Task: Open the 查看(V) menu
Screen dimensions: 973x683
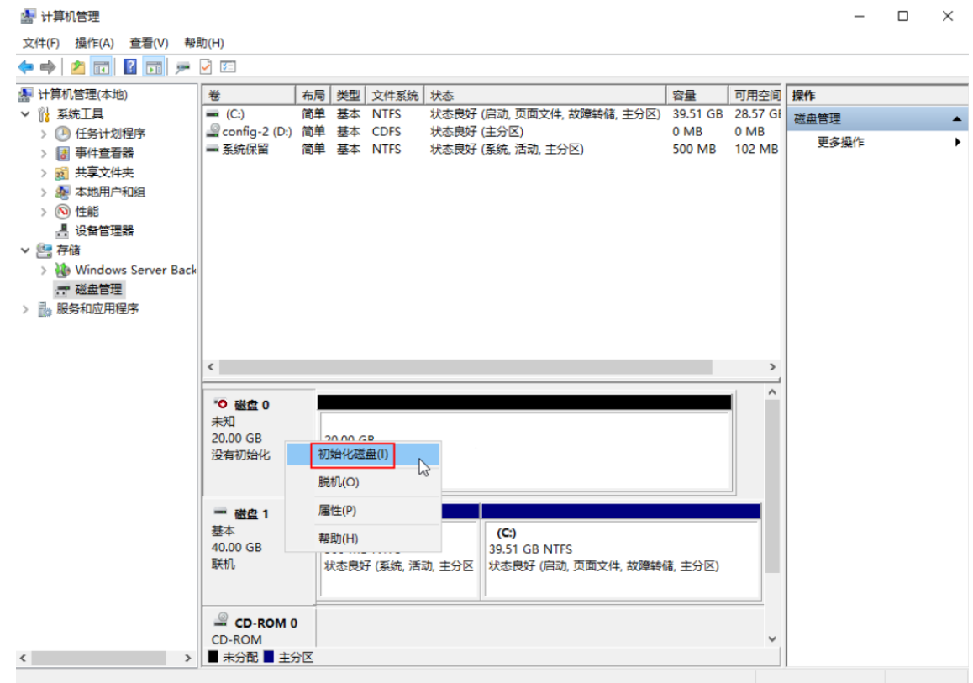Action: coord(149,43)
